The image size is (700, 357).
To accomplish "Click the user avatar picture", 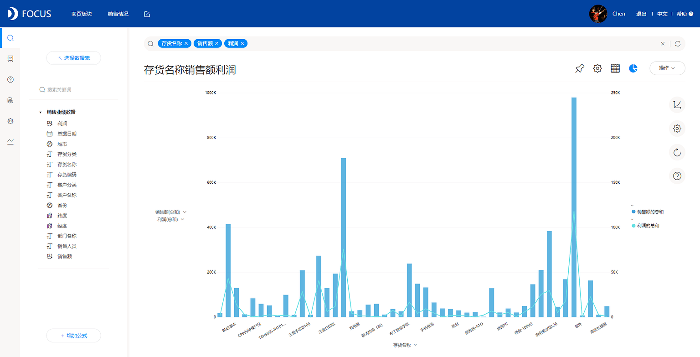I will pyautogui.click(x=598, y=14).
